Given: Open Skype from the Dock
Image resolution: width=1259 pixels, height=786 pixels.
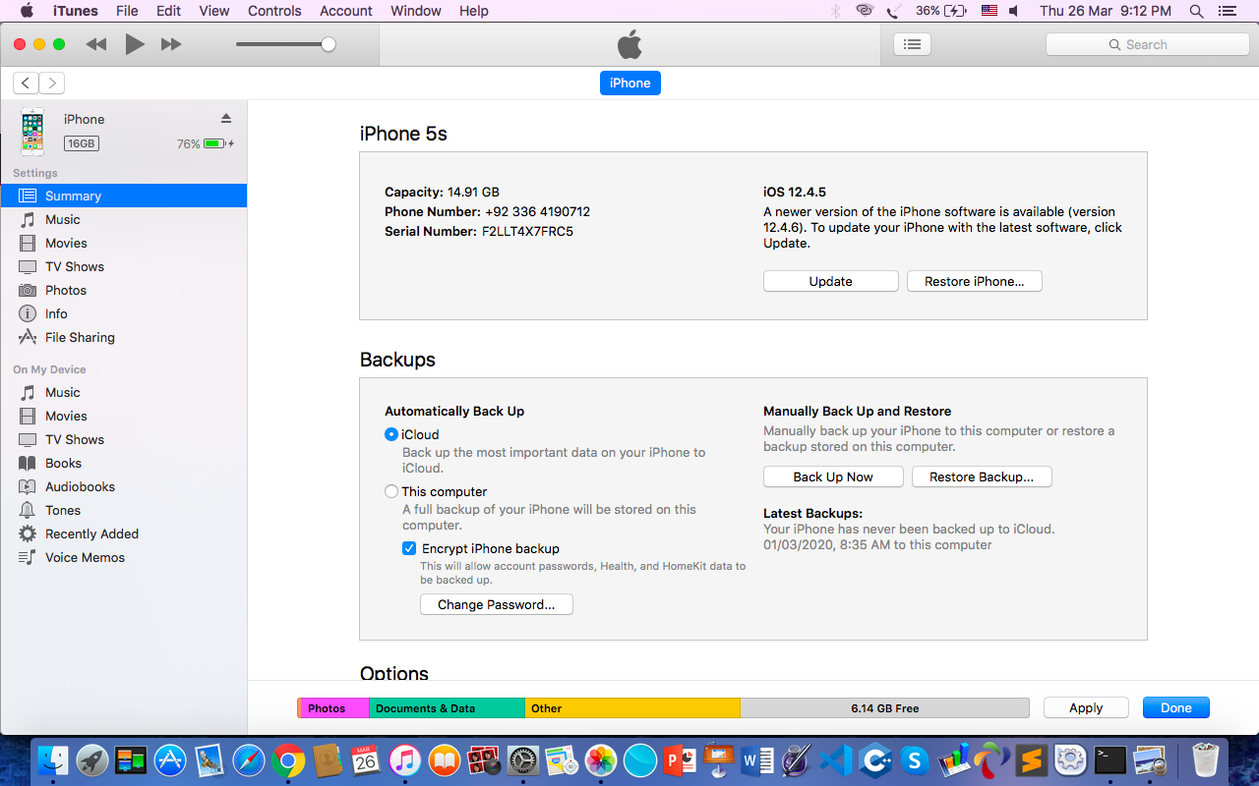Looking at the screenshot, I should (x=915, y=759).
